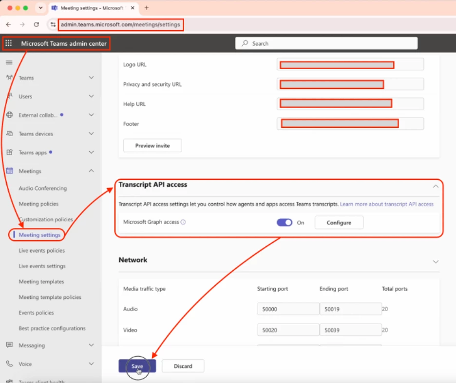Expand the Network section chevron
Viewport: 456px width, 383px height.
(436, 261)
